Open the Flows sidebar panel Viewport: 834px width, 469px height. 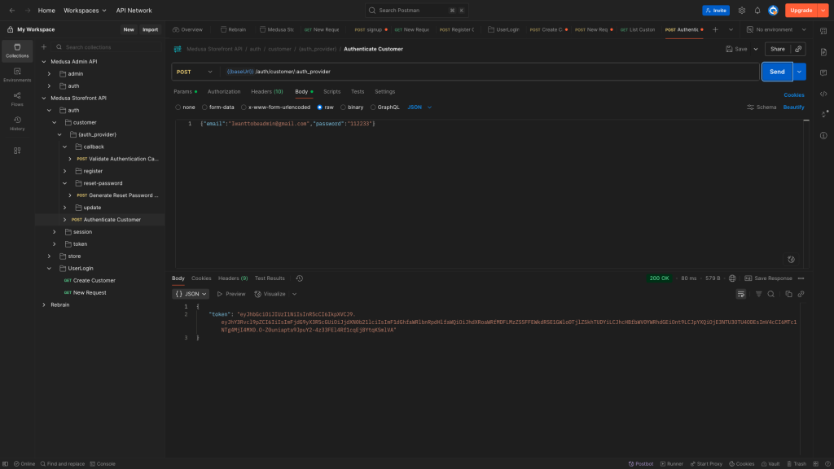pos(17,99)
